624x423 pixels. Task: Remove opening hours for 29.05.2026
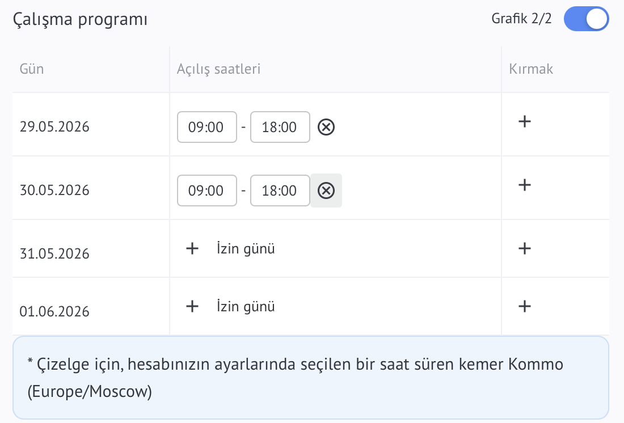coord(326,128)
